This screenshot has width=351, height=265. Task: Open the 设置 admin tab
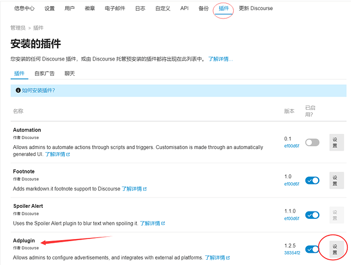pos(49,8)
